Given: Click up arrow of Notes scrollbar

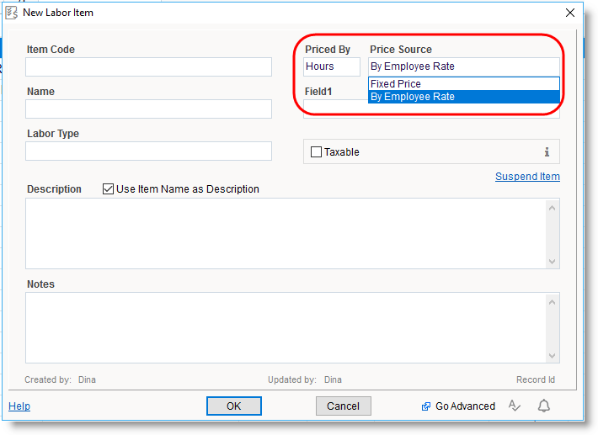Looking at the screenshot, I should [x=553, y=302].
